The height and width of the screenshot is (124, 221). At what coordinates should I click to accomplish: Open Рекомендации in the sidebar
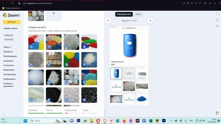[x=10, y=56]
